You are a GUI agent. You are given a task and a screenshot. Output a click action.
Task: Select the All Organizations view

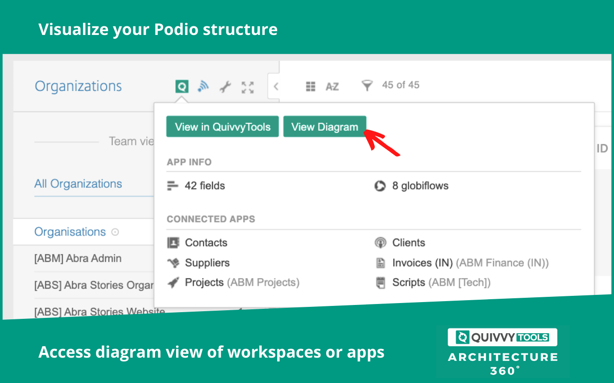[78, 184]
